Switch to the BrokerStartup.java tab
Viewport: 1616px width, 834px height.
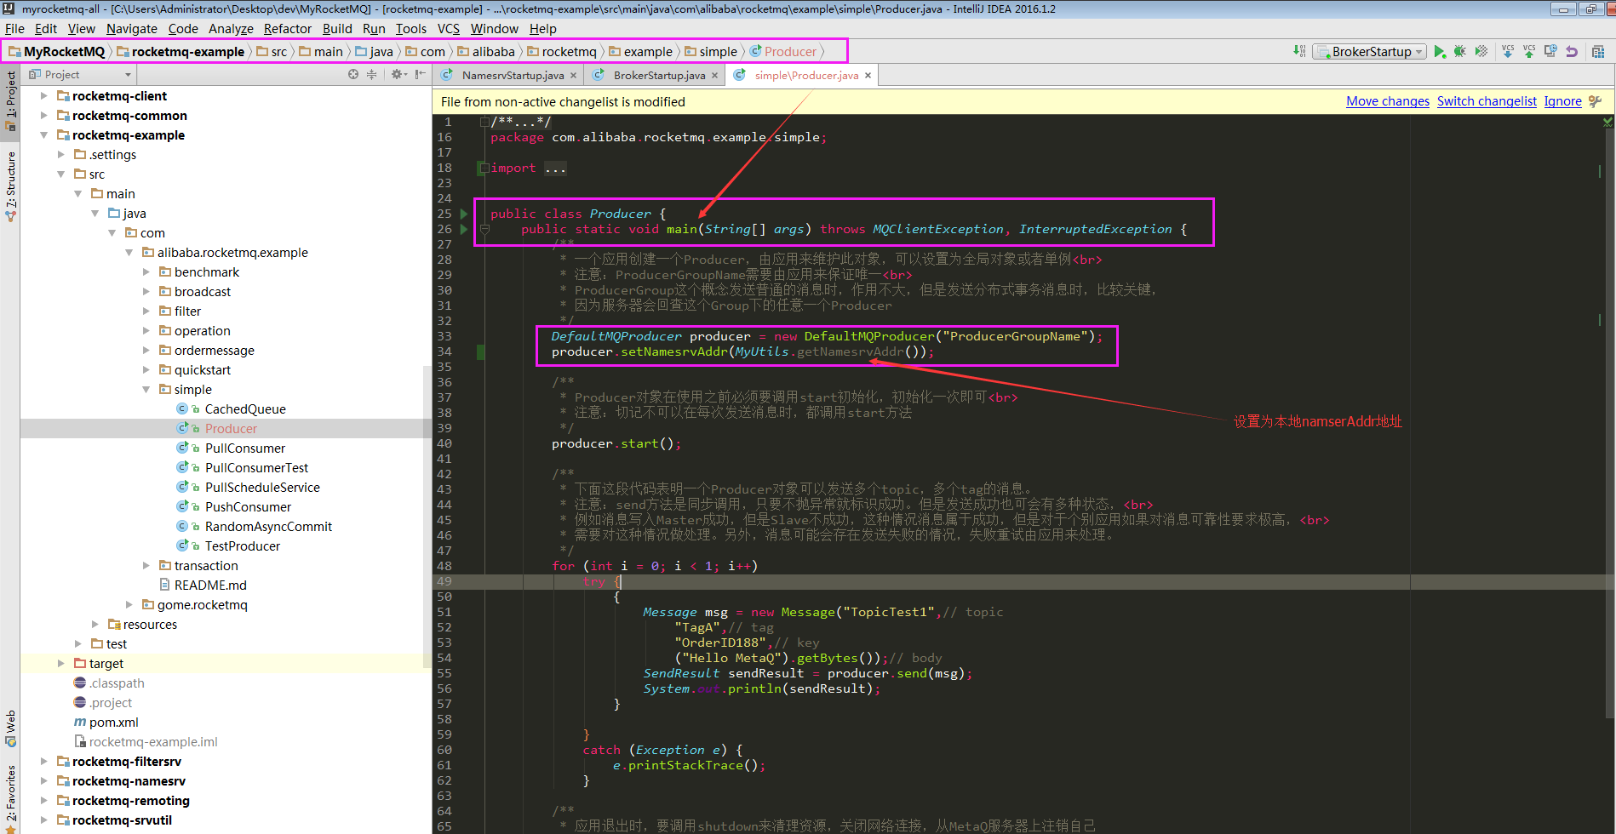pyautogui.click(x=658, y=76)
